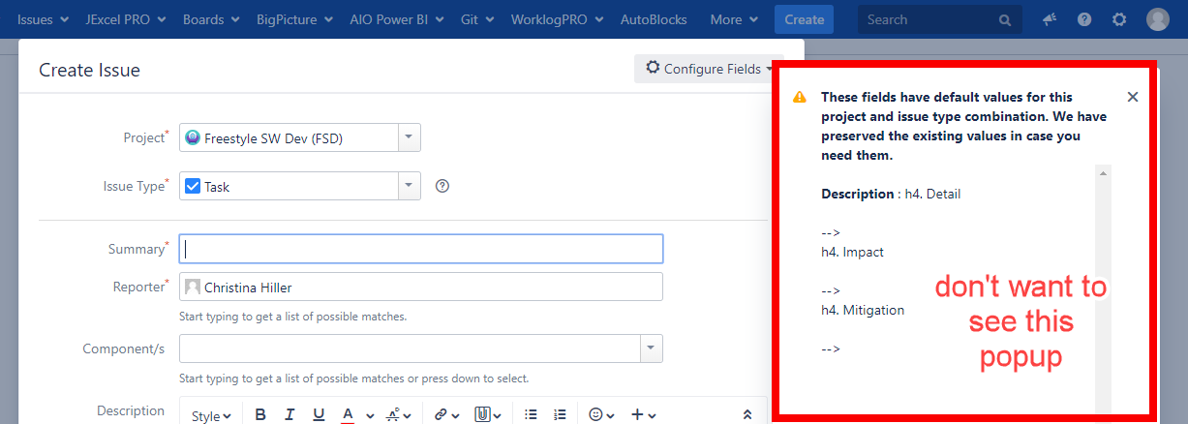Create a bulleted list
This screenshot has width=1188, height=424.
click(531, 414)
